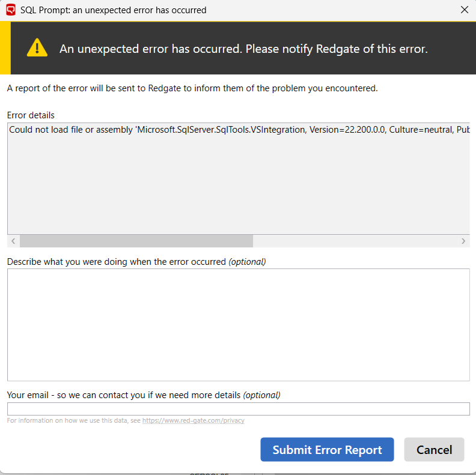Close the SQL Prompt error dialog

464,10
